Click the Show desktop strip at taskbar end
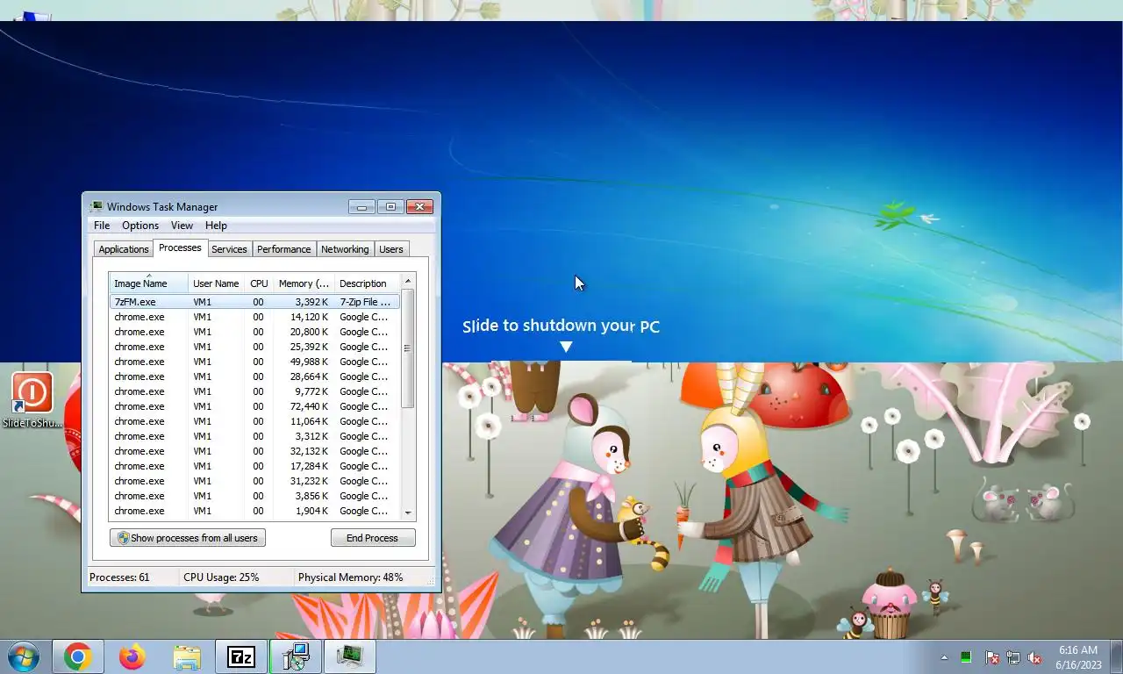This screenshot has height=674, width=1123. tap(1116, 657)
